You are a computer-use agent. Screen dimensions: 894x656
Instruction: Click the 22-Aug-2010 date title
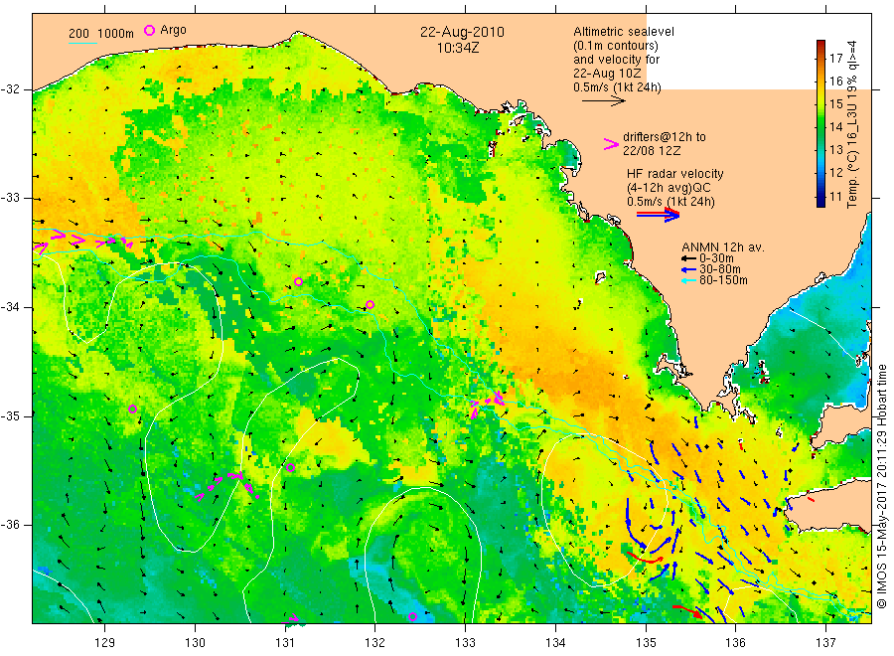click(x=462, y=32)
